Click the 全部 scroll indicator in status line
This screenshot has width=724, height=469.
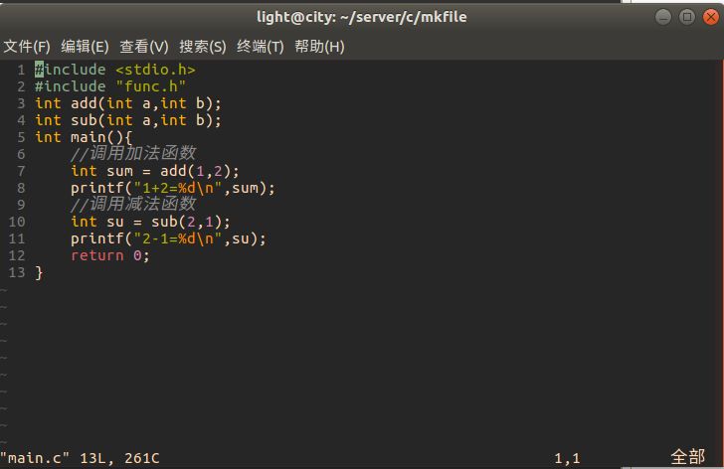(687, 457)
